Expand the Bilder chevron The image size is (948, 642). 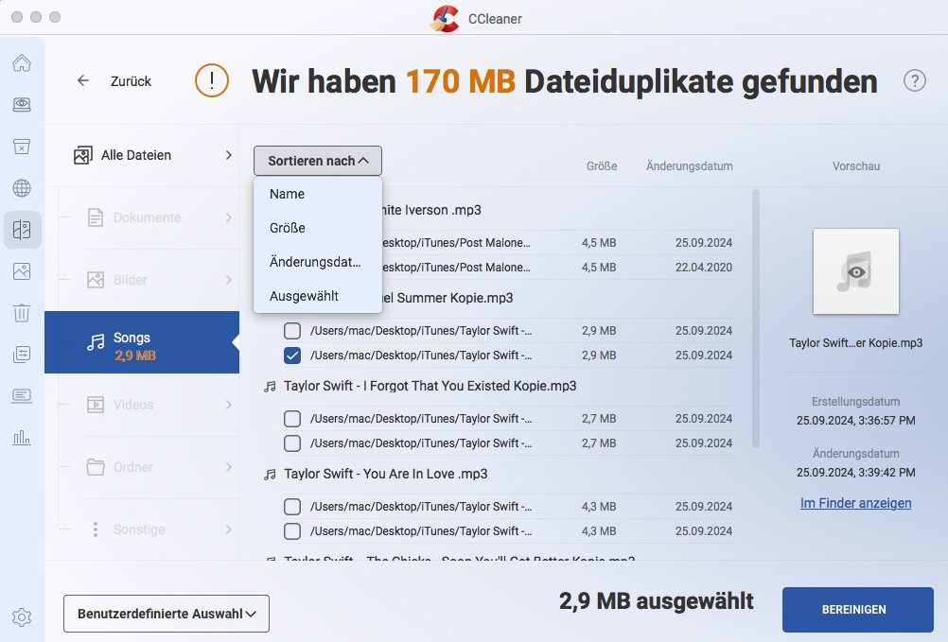coord(229,280)
